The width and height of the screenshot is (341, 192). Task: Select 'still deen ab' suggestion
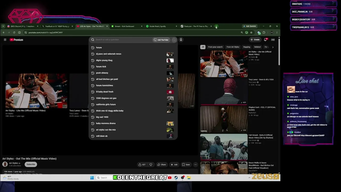(x=133, y=136)
